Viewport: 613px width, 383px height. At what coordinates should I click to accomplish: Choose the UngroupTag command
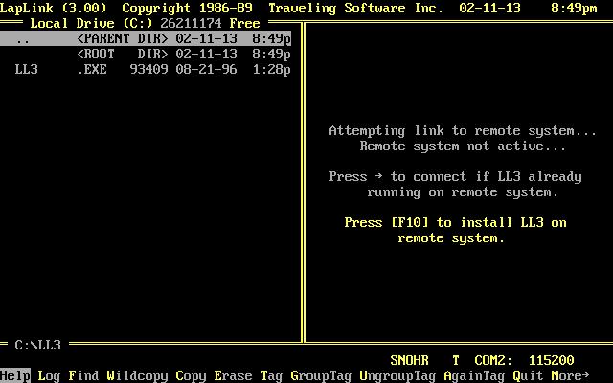pos(397,375)
